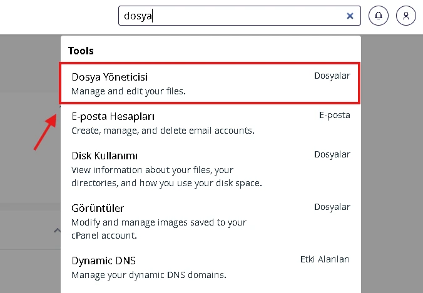Open Disk Kullanımı search result
423x293 pixels.
(210, 169)
